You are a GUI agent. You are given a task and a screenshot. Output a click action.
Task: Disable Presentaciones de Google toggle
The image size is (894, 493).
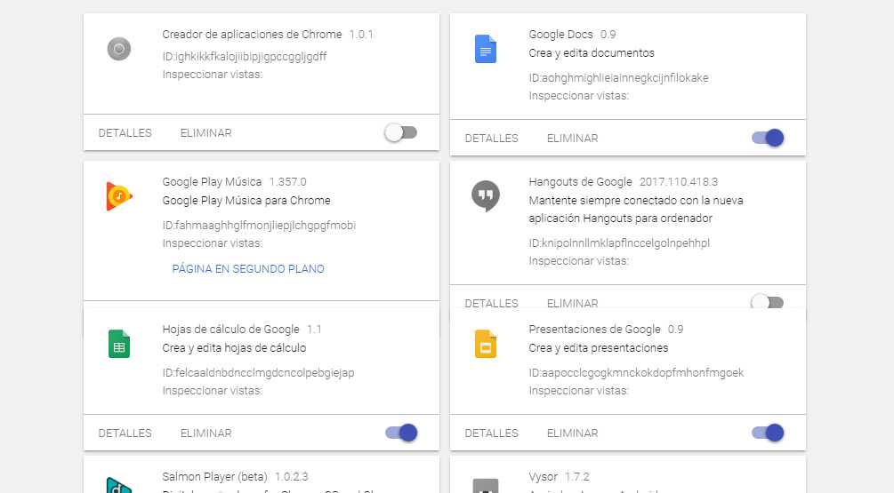point(767,433)
